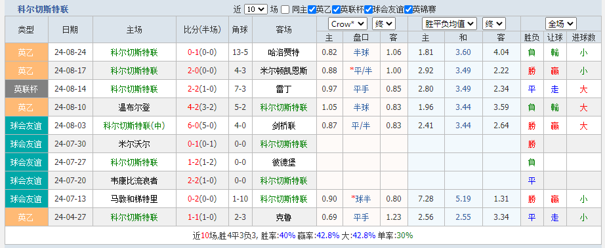This screenshot has height=248, width=605.
Task: Click the 让球 column header
Action: coord(555,38)
